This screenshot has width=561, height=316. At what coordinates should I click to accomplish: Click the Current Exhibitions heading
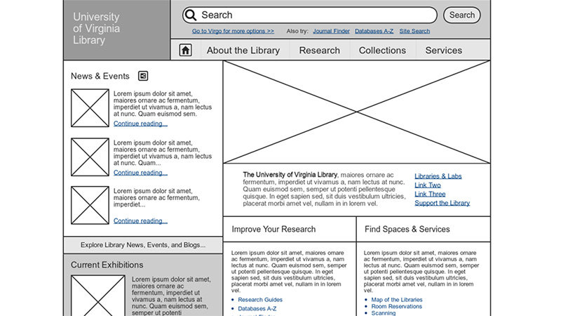point(107,265)
